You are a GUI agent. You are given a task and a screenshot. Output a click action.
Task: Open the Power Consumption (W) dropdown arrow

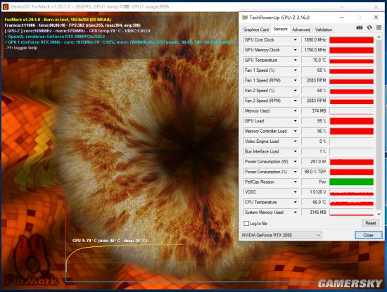click(296, 161)
